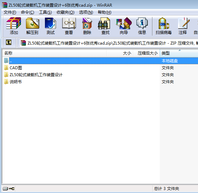Open the 文件(F) menu
This screenshot has height=193, width=198.
[x=10, y=12]
